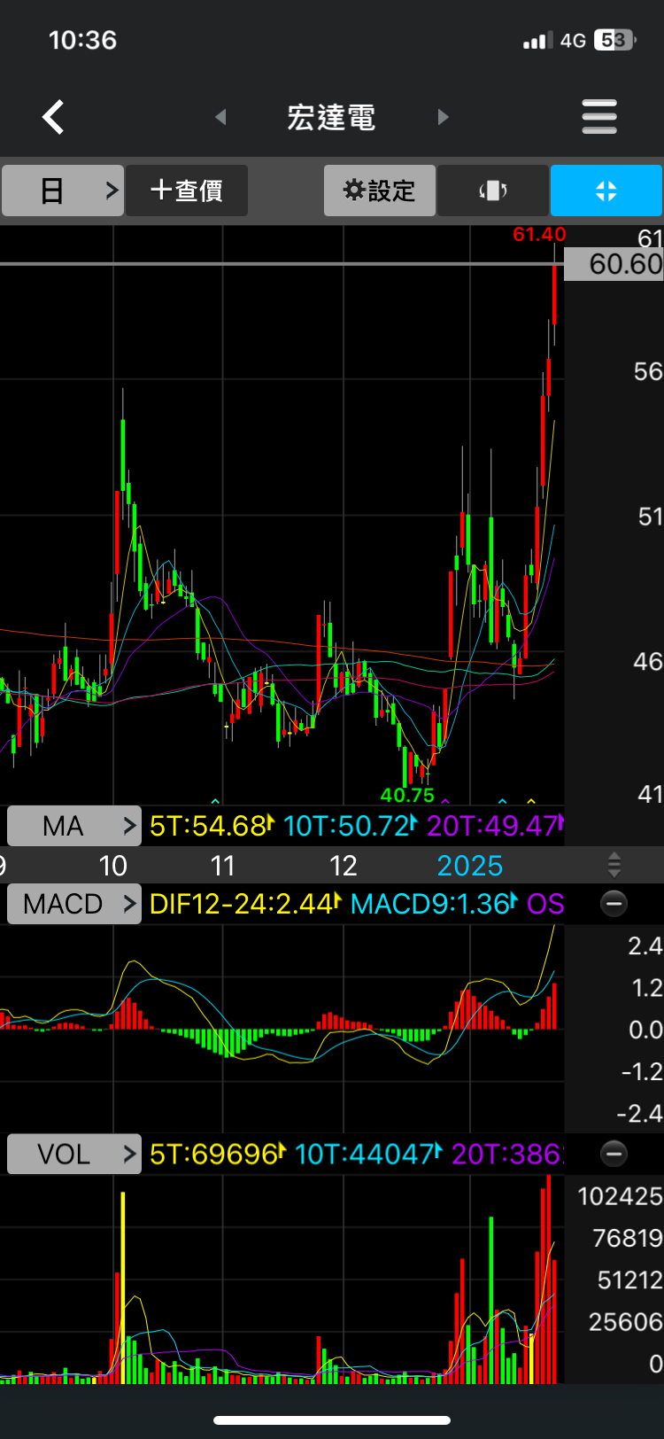Tap the cellular signal bars icon
Image resolution: width=664 pixels, height=1439 pixels.
pos(538,41)
